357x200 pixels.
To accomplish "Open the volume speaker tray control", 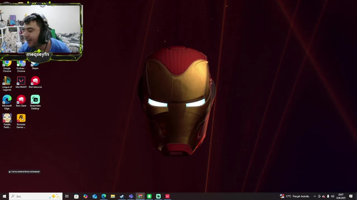I will tap(332, 196).
